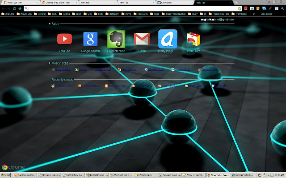
Task: Bookmark this page with the star
Action: pos(240,8)
